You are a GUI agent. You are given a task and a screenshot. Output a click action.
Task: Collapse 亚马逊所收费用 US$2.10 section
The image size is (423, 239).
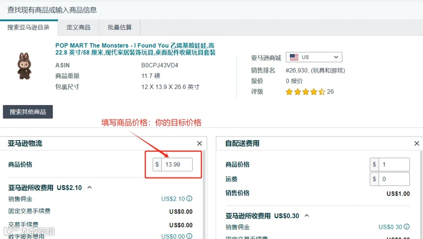(x=90, y=187)
